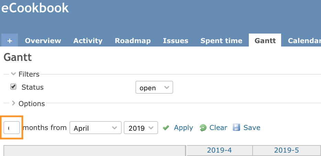Click the floppy disk Save icon
This screenshot has height=156, width=321.
[236, 128]
